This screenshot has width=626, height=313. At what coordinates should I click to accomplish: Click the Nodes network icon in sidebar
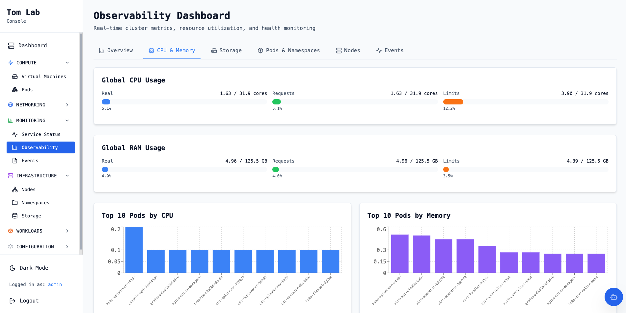15,190
